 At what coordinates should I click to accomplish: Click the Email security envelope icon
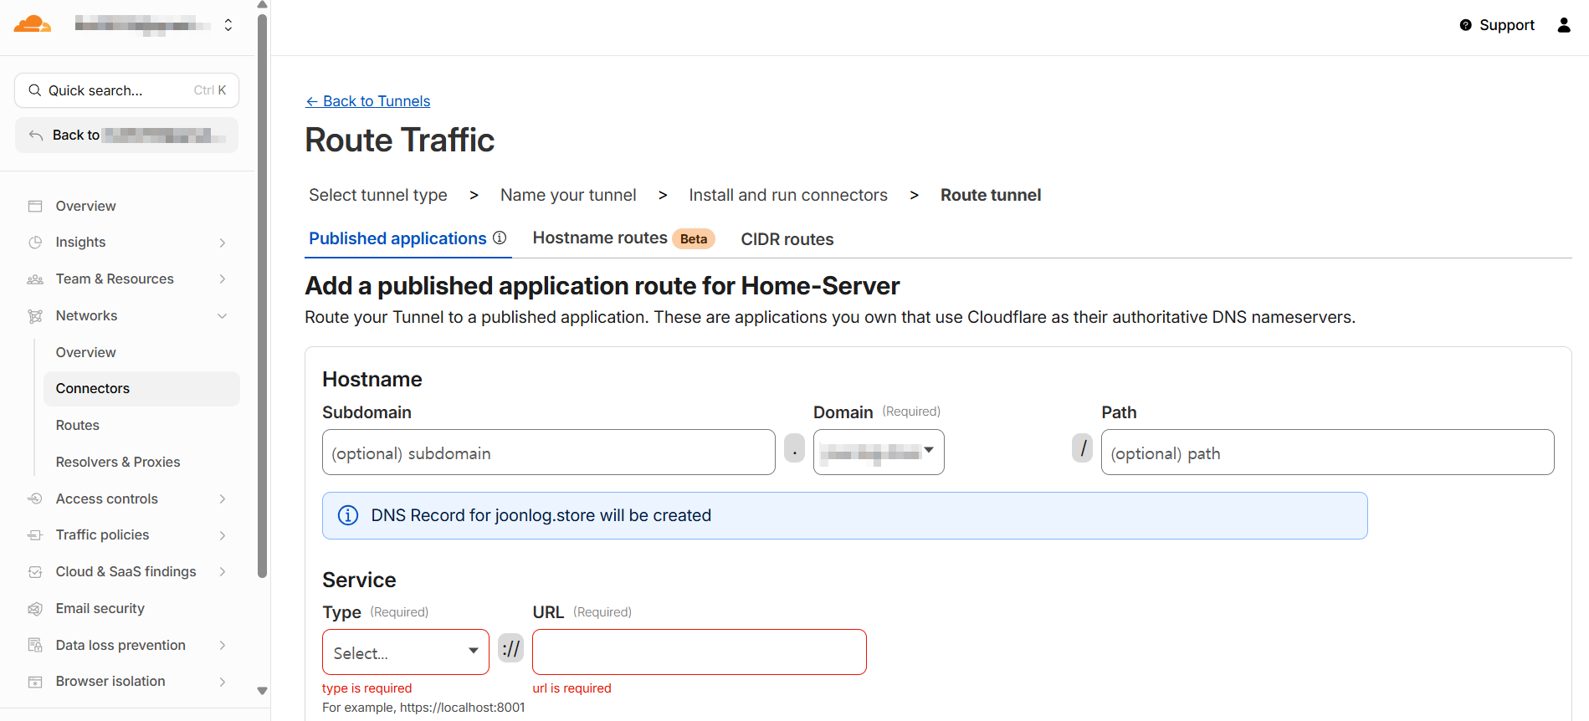(x=35, y=609)
